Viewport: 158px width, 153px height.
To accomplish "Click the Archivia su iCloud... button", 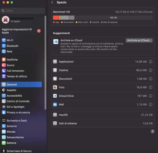I will (x=139, y=40).
